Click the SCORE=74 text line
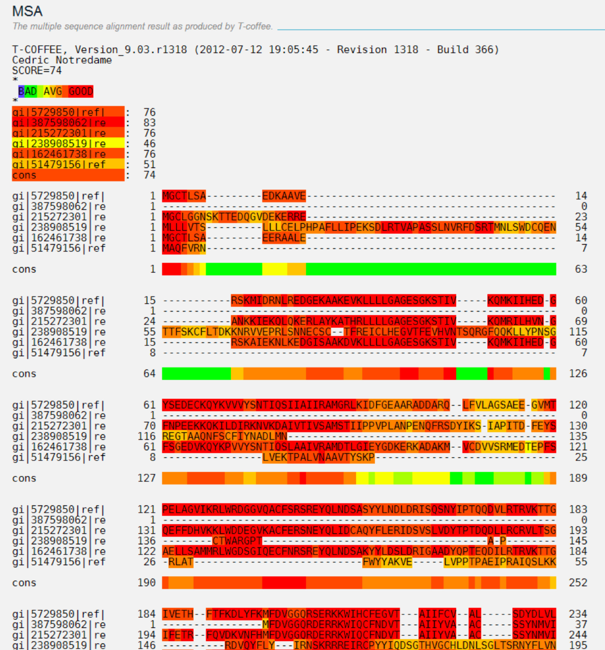Viewport: 605px width, 650px height. 37,71
